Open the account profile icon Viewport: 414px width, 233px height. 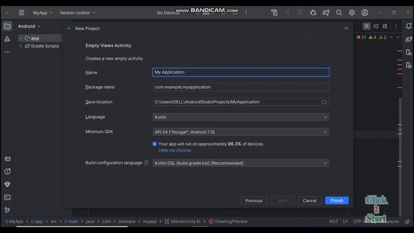tap(365, 12)
